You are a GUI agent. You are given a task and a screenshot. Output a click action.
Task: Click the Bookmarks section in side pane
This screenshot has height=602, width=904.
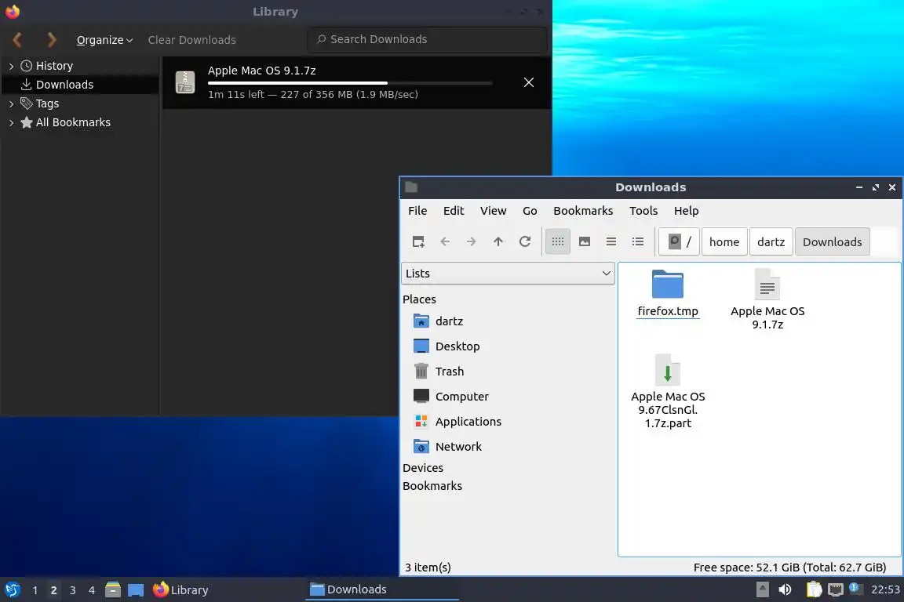(x=432, y=486)
